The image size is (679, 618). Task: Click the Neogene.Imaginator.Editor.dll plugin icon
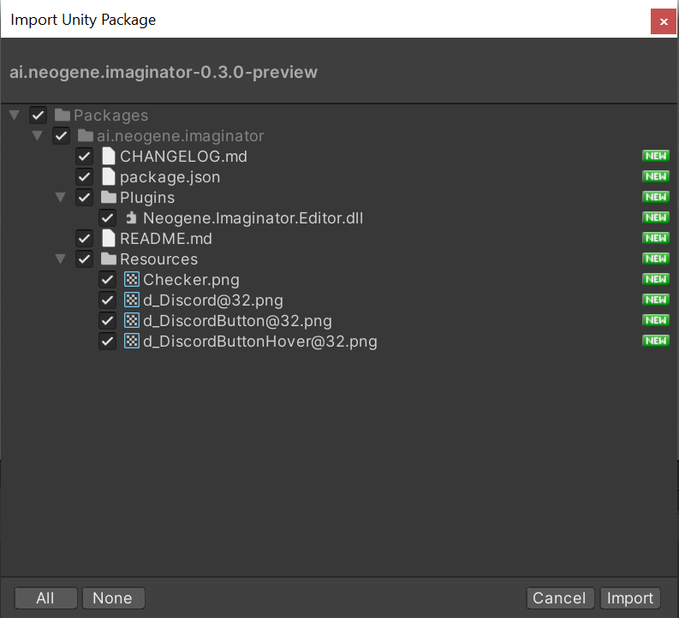click(x=131, y=217)
